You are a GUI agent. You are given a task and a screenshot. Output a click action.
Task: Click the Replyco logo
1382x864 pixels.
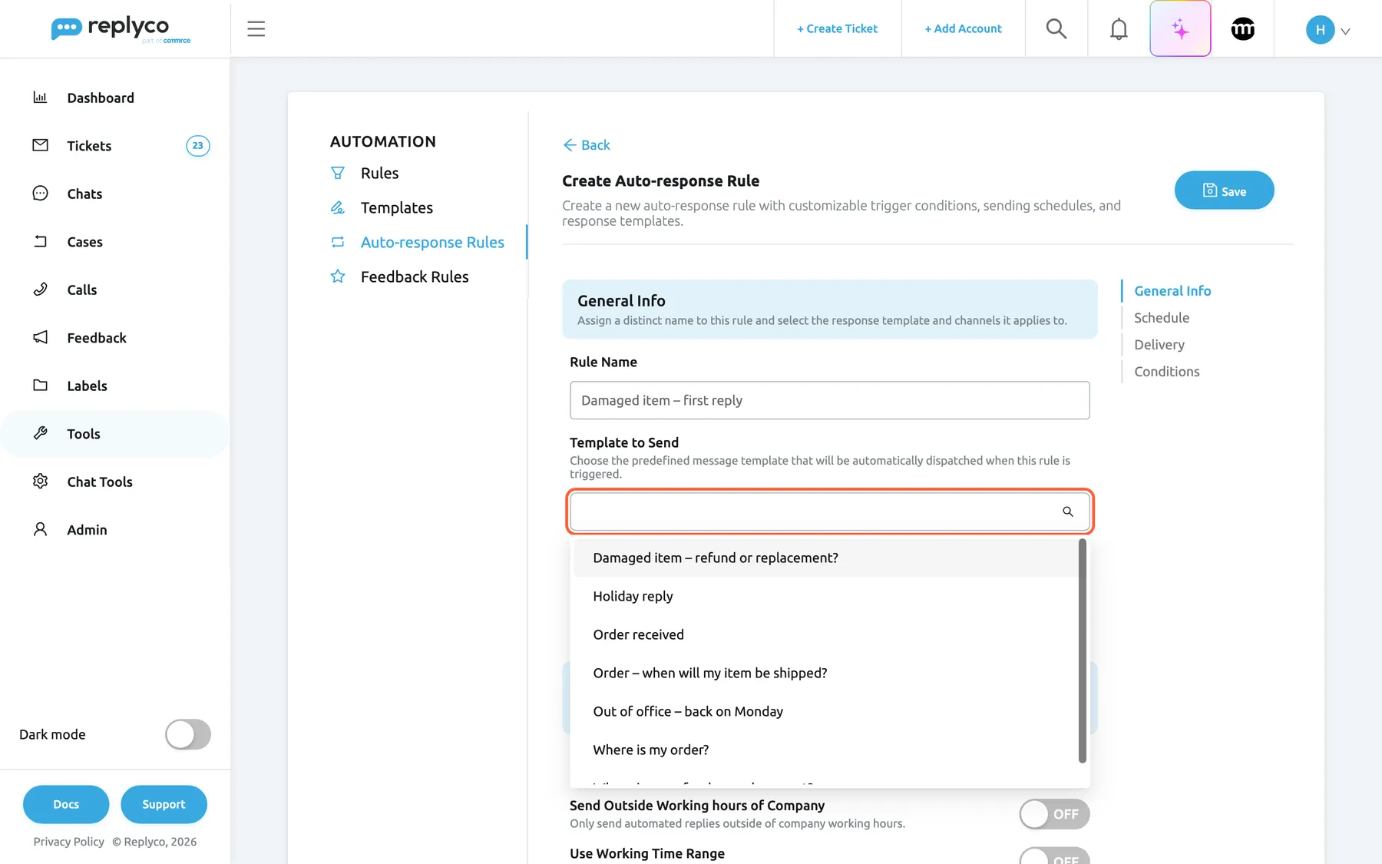tap(121, 29)
